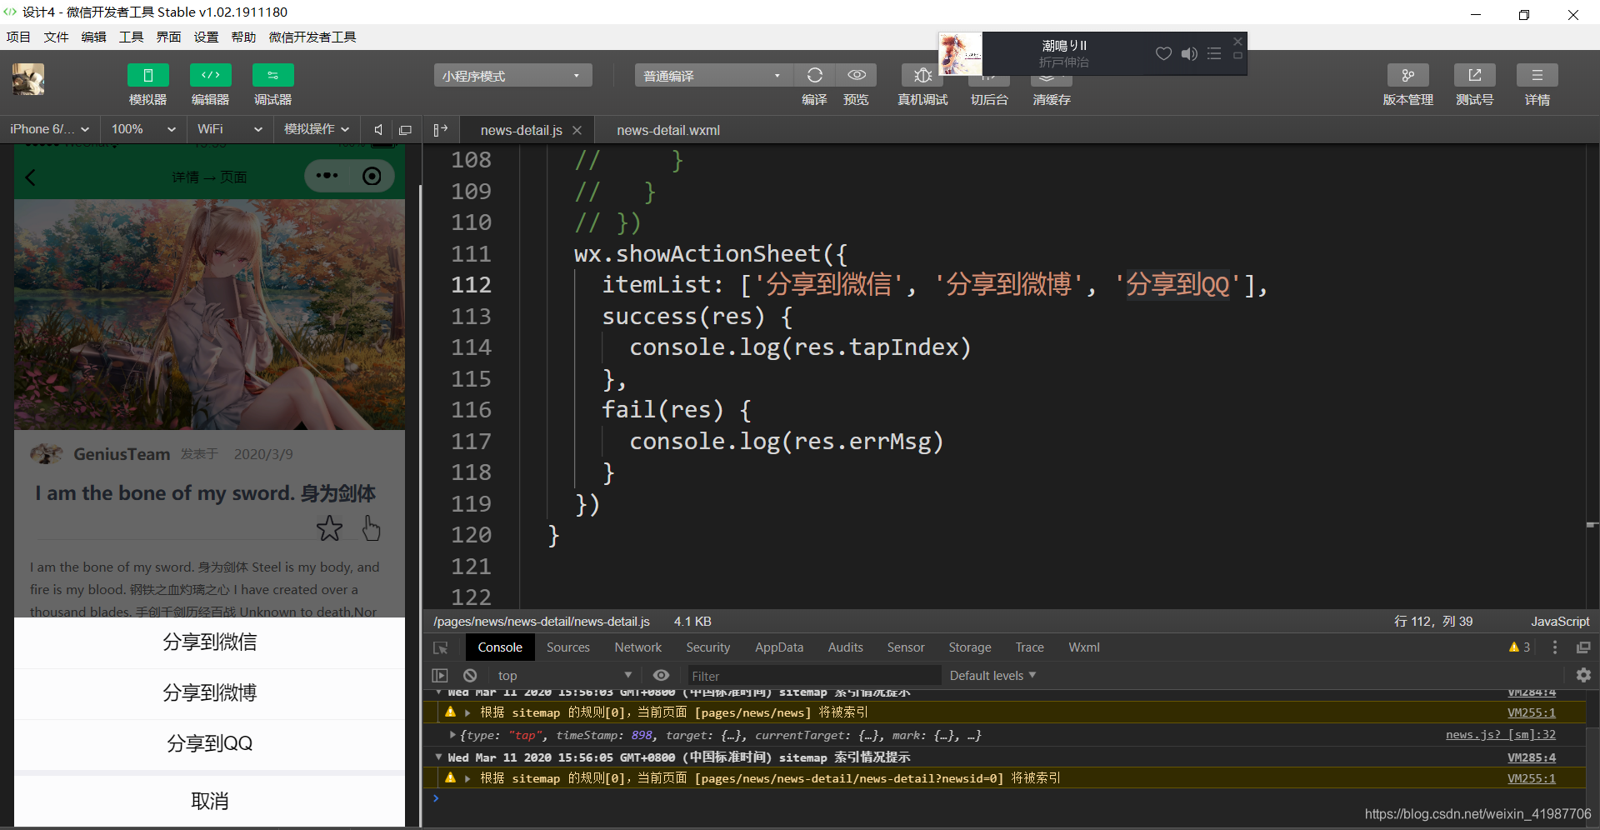
Task: Switch to news-detail.js tab
Action: (521, 130)
